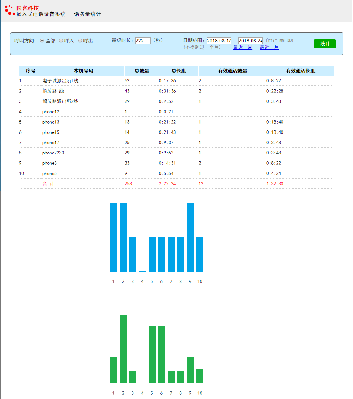Click total valid call count 12

coord(201,184)
